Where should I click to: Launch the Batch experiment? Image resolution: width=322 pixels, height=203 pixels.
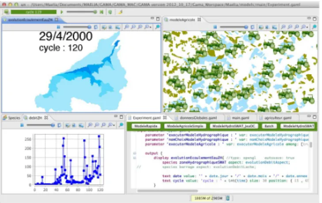pyautogui.click(x=269, y=126)
